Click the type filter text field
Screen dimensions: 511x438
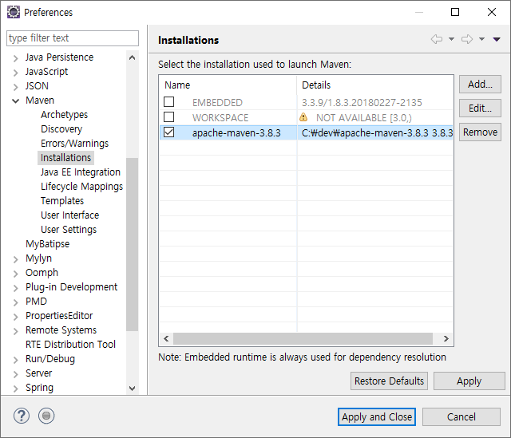point(73,38)
